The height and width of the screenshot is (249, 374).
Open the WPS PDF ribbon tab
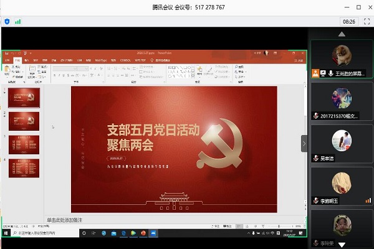click(140, 60)
